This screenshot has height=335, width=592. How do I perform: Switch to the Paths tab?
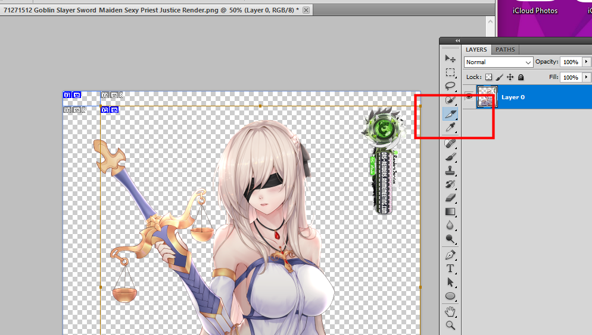point(505,50)
